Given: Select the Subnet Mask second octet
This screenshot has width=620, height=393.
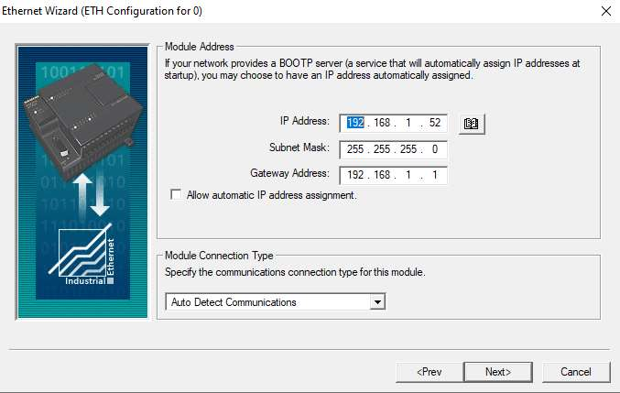Looking at the screenshot, I should pos(383,149).
